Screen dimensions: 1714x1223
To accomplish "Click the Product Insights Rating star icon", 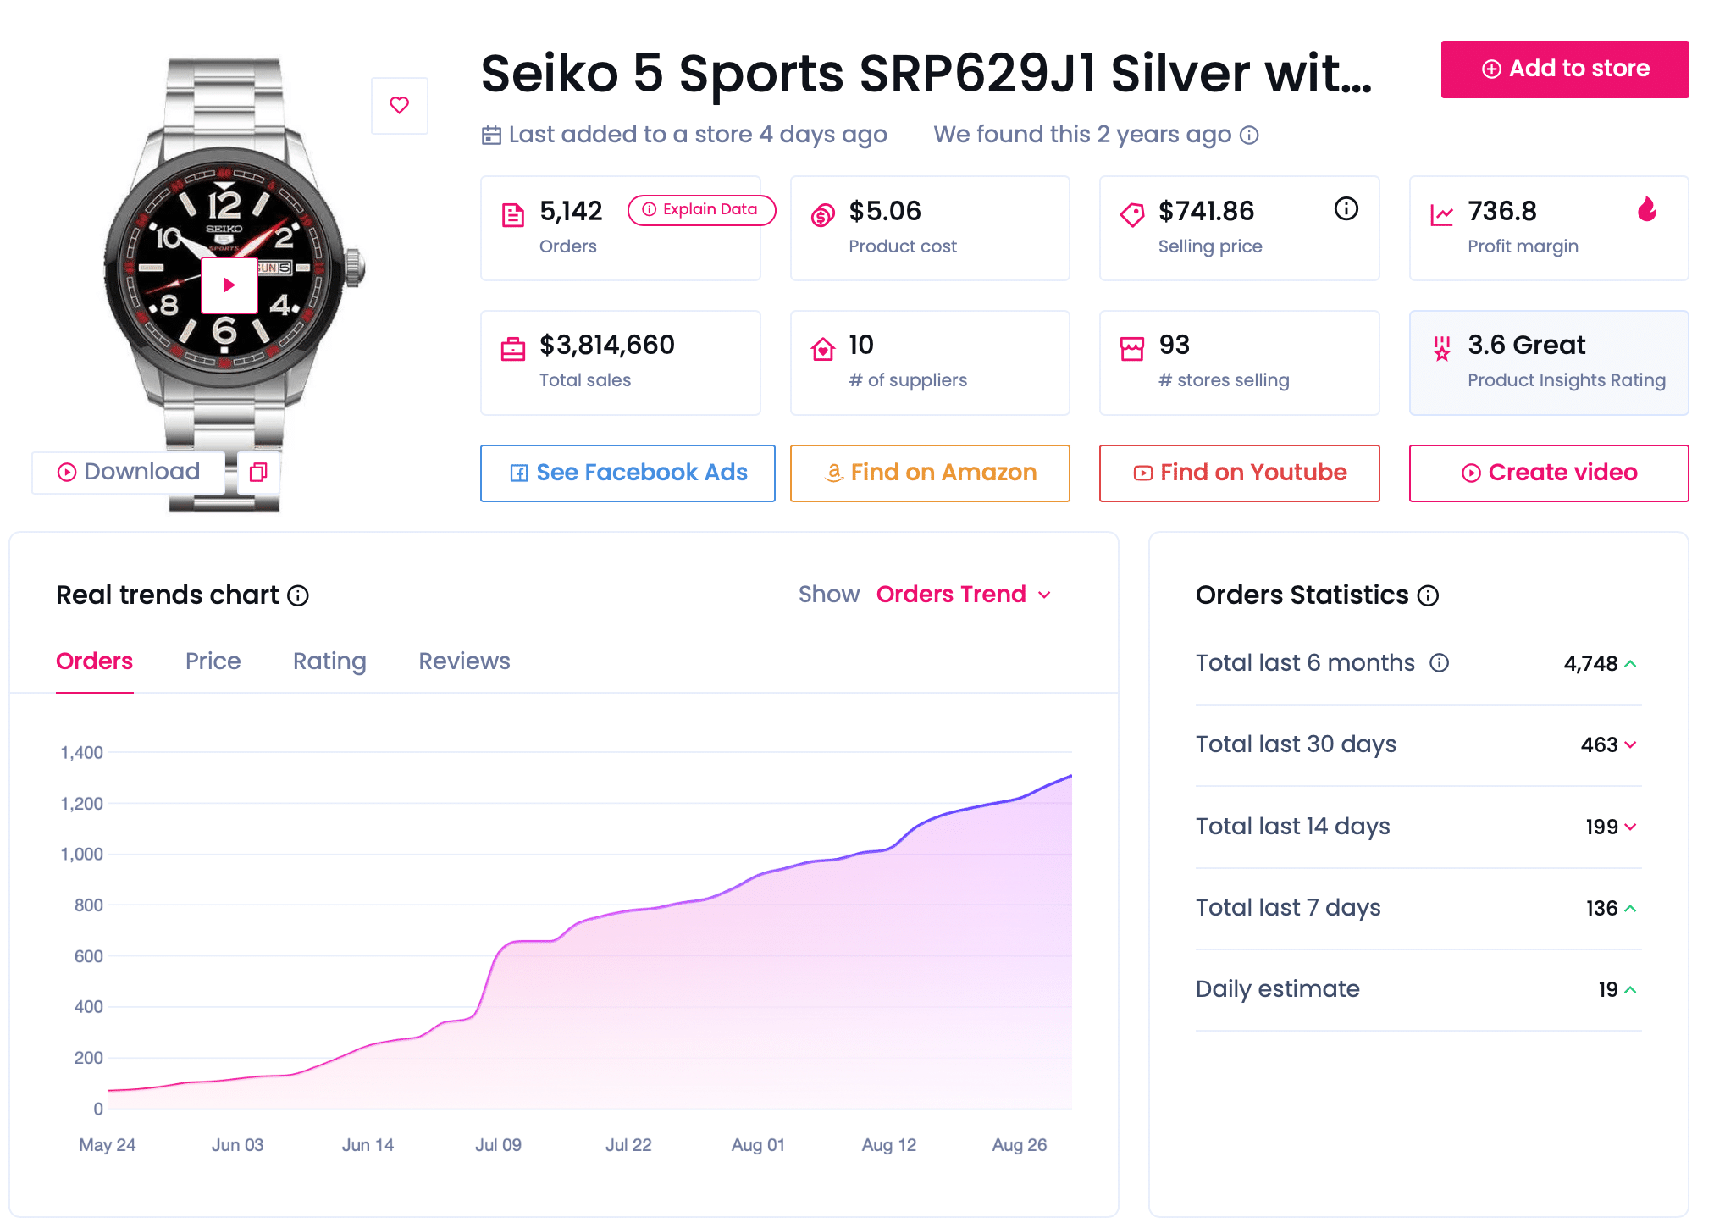I will click(1442, 347).
